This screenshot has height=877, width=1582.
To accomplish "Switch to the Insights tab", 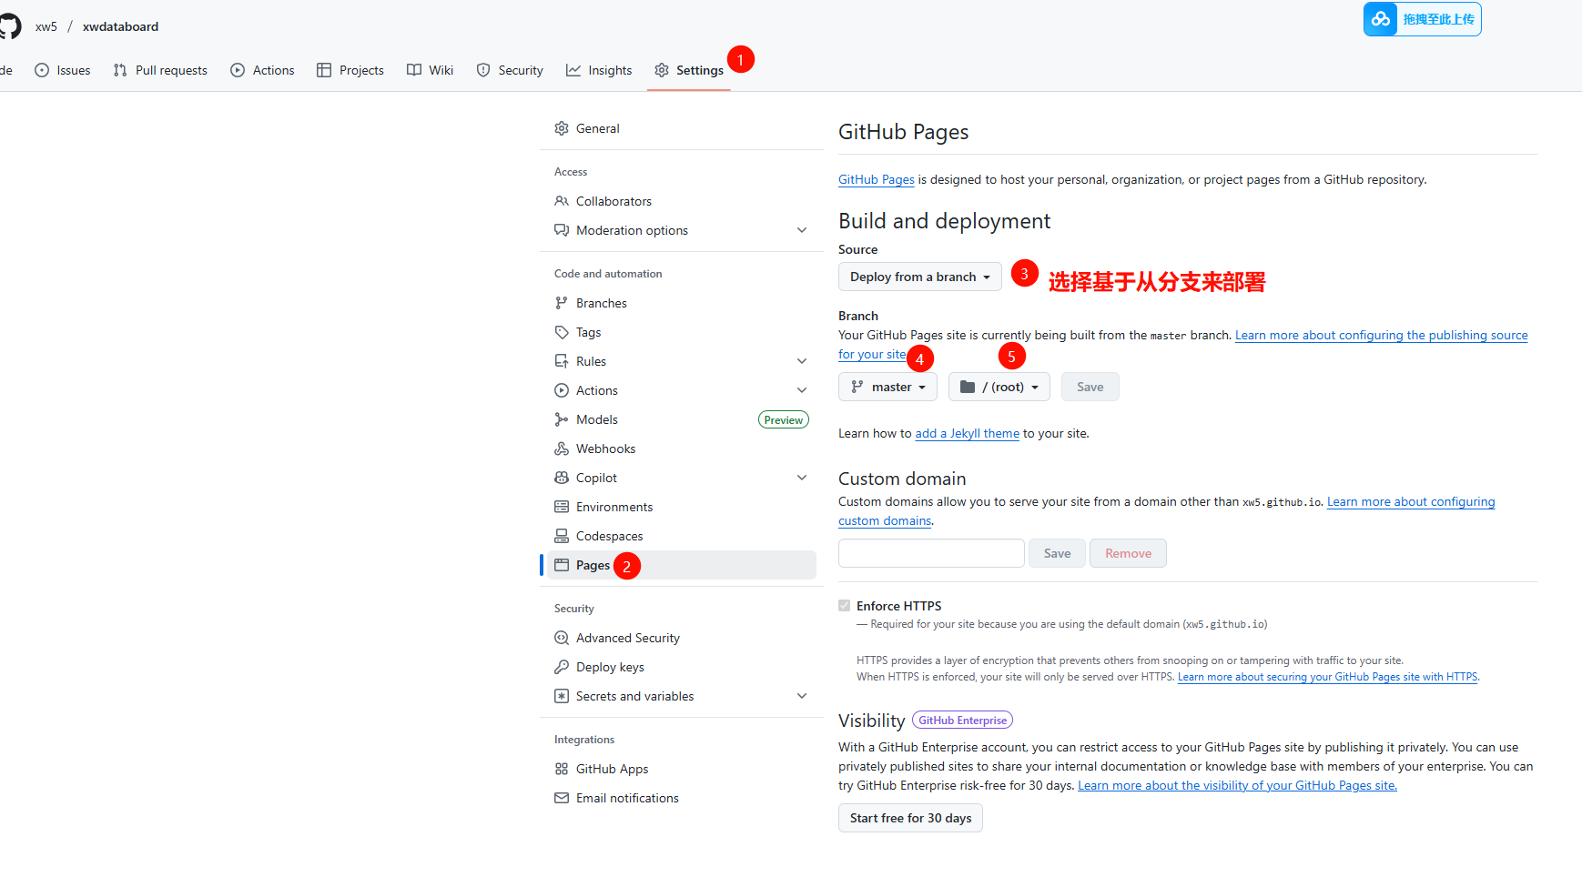I will click(599, 70).
